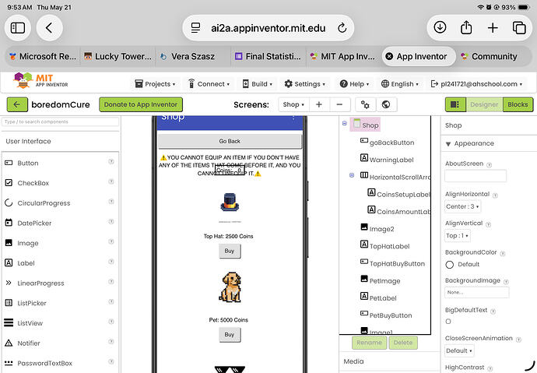Show all tabs overview icon
Image resolution: width=537 pixels, height=373 pixels.
[x=519, y=28]
